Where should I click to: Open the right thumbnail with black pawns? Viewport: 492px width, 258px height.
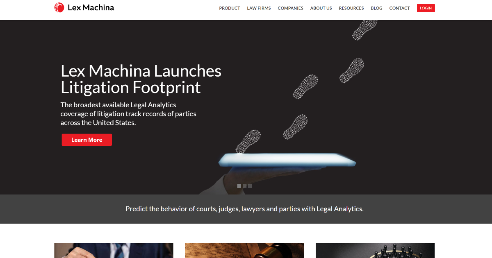tap(375, 251)
